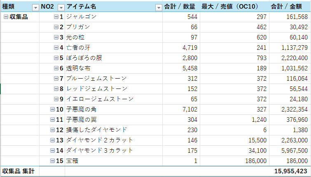Click the ダイヤモンド３カラット amount 5,967,500
Screen dimensions: 311x177
(293, 151)
